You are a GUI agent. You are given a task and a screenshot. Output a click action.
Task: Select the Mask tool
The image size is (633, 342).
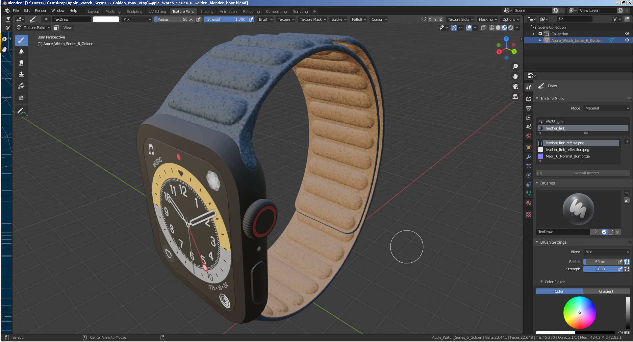pyautogui.click(x=21, y=98)
